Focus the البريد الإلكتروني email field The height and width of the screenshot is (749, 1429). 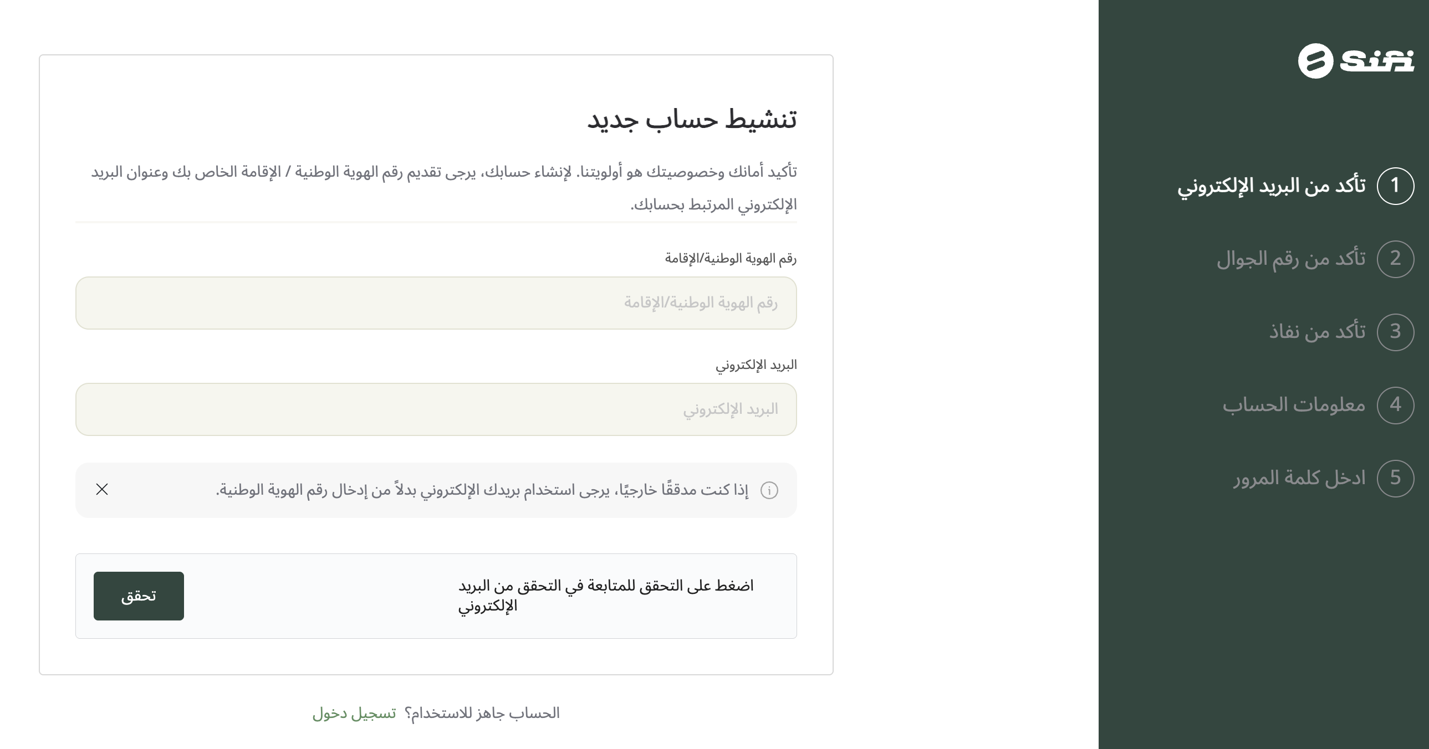click(x=436, y=410)
